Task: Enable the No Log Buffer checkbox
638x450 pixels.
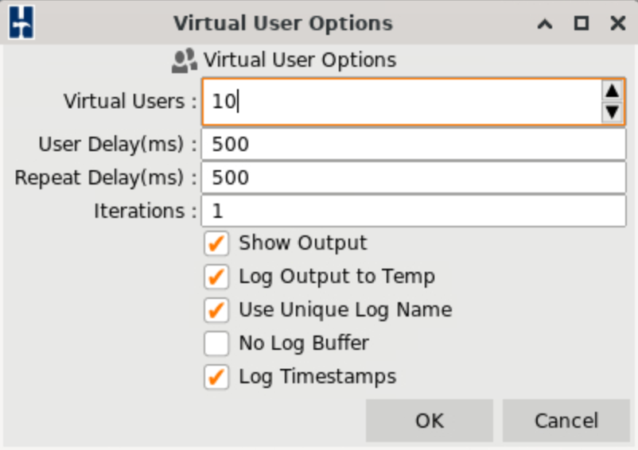Action: point(216,343)
